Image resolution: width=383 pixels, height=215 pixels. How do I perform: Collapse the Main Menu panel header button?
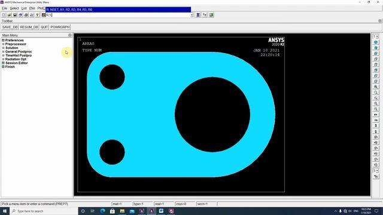click(x=70, y=35)
